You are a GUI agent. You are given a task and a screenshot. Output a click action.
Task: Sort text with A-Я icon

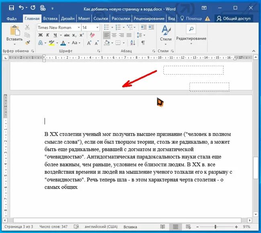133,43
